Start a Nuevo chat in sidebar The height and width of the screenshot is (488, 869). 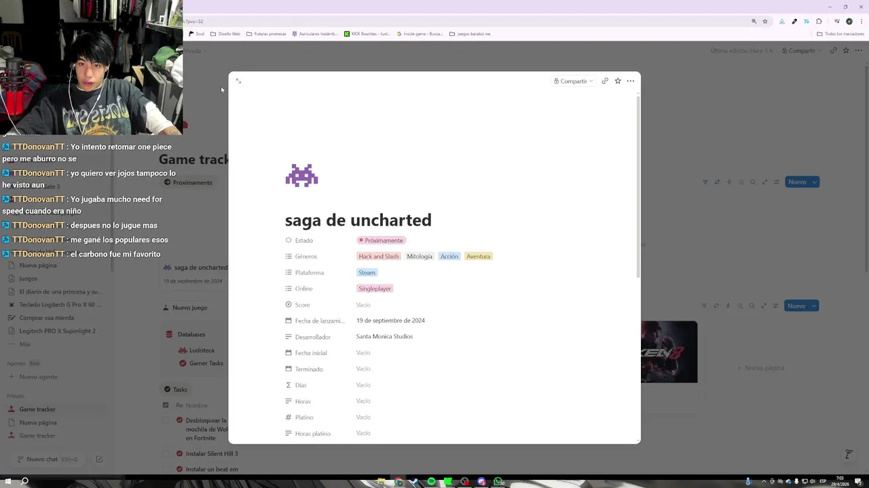tap(48, 459)
